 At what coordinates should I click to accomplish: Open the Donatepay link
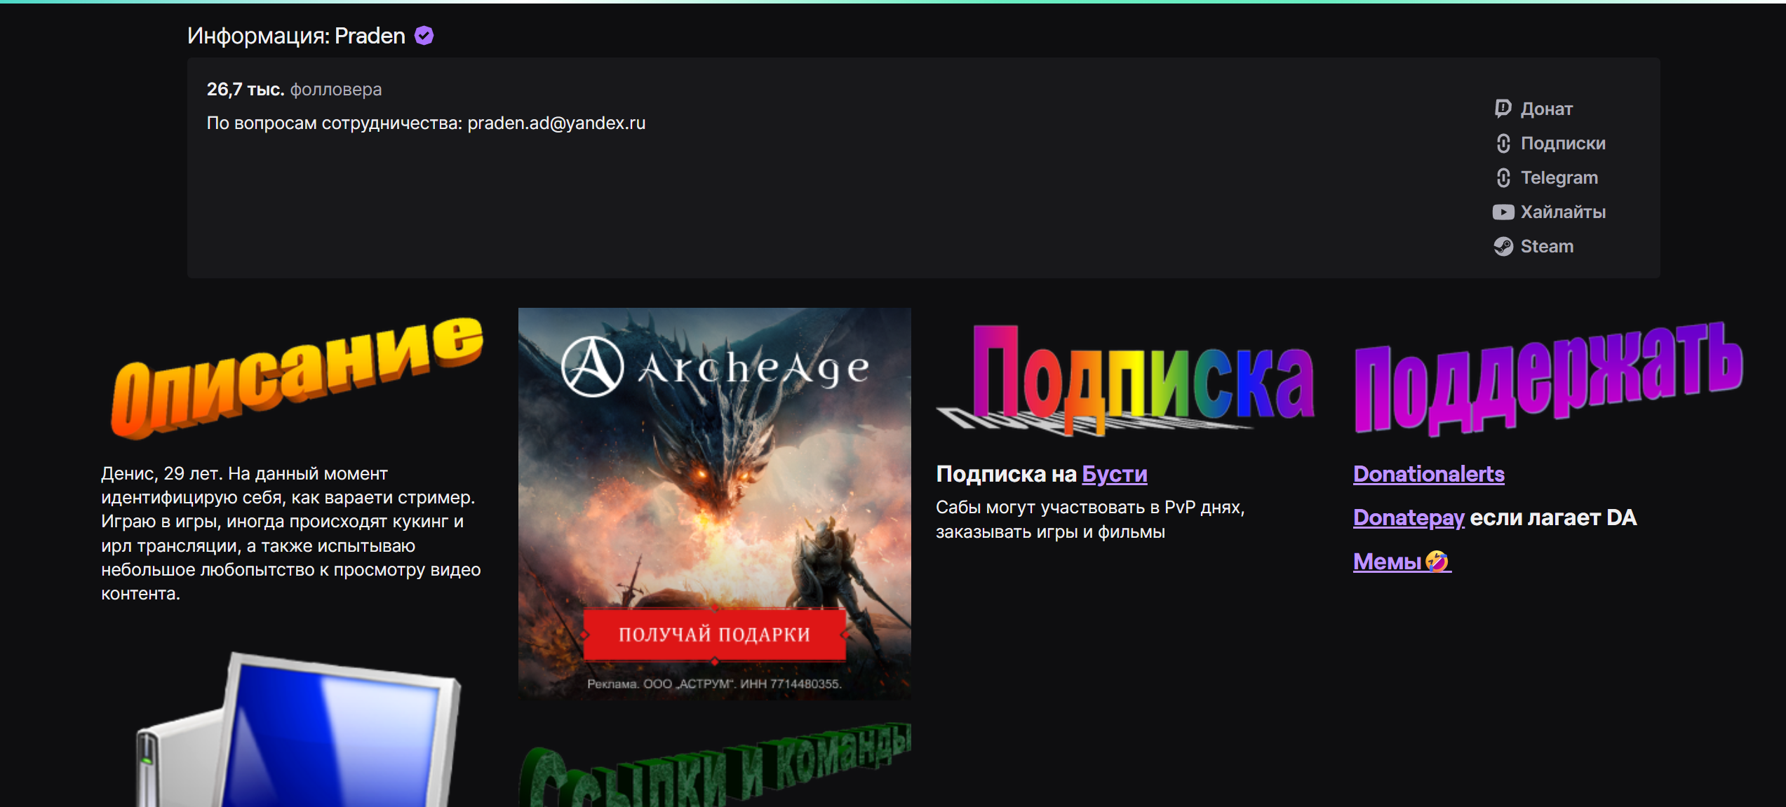point(1408,518)
